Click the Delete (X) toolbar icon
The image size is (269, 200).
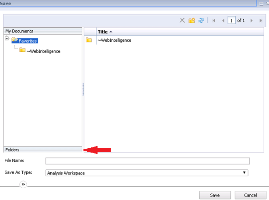[x=182, y=21]
